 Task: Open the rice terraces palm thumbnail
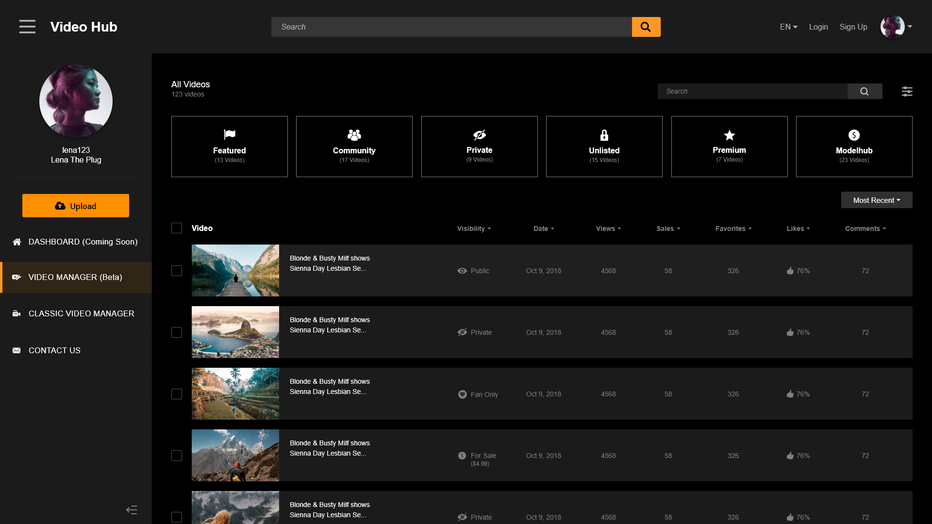[235, 393]
